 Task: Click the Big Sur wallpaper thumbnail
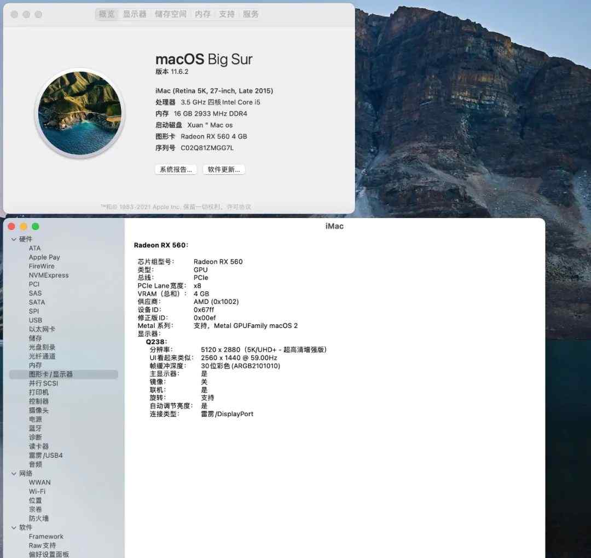80,113
